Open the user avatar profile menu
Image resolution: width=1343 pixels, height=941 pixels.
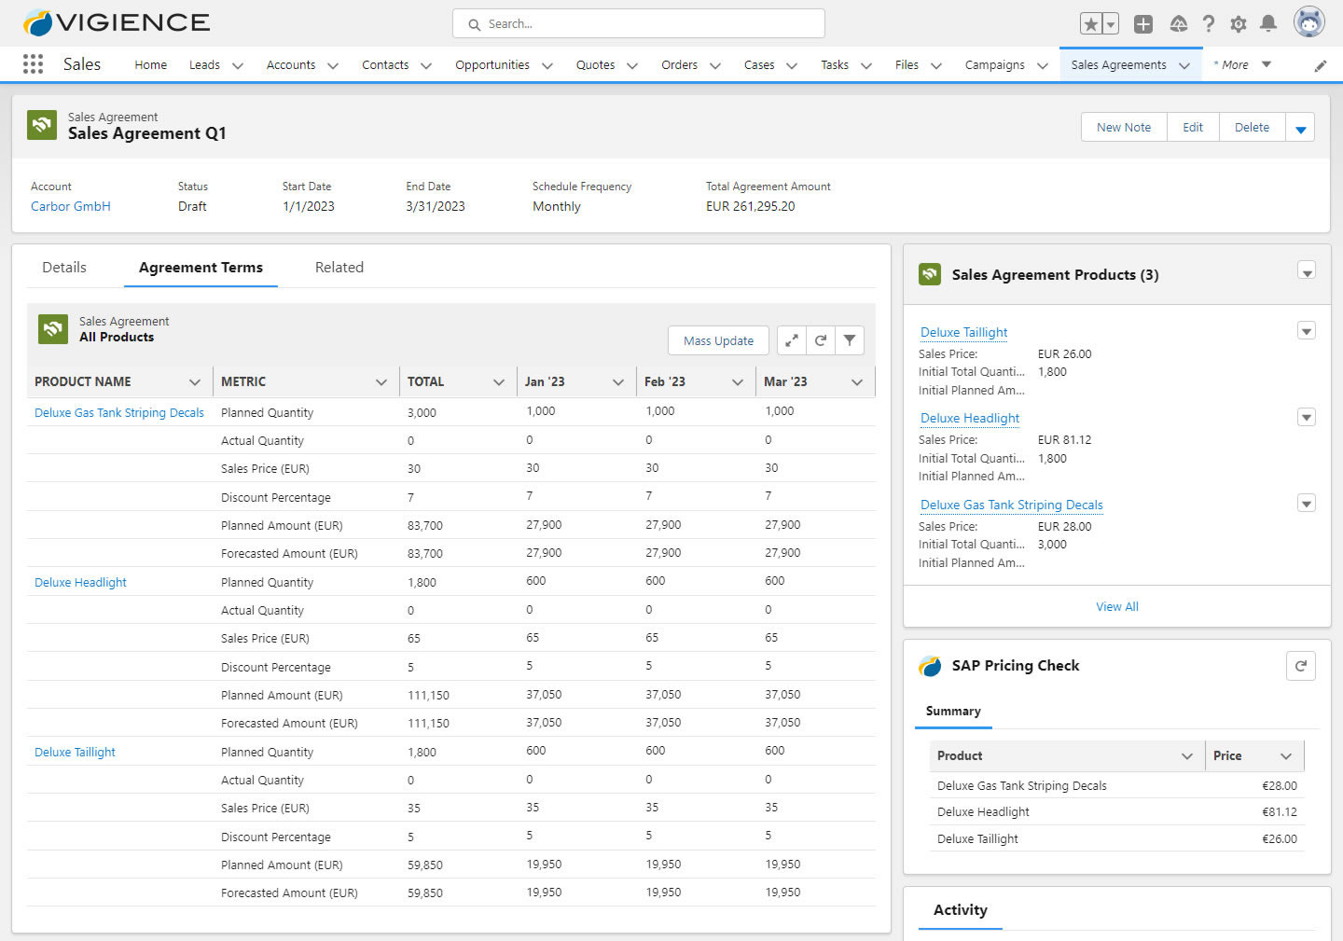[1309, 22]
